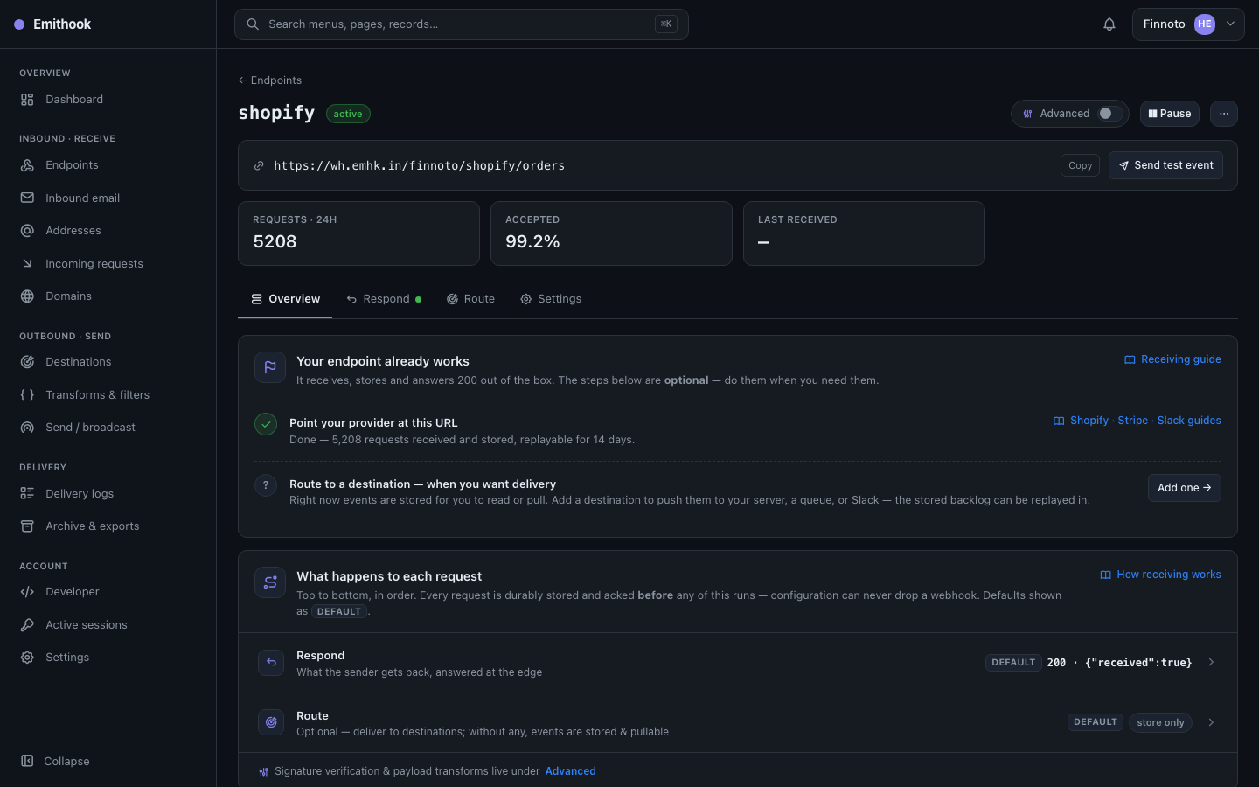Copy the webhook URL
1259x787 pixels.
pos(1080,165)
